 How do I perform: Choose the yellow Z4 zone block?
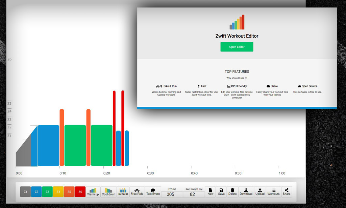(x=58, y=192)
